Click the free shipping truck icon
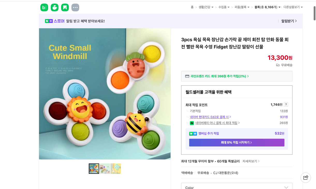Screen dimensions: 316x189 (278, 65)
